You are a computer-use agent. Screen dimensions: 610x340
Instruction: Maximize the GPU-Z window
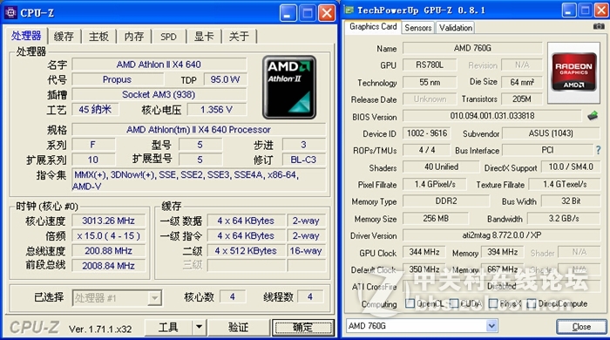[585, 10]
